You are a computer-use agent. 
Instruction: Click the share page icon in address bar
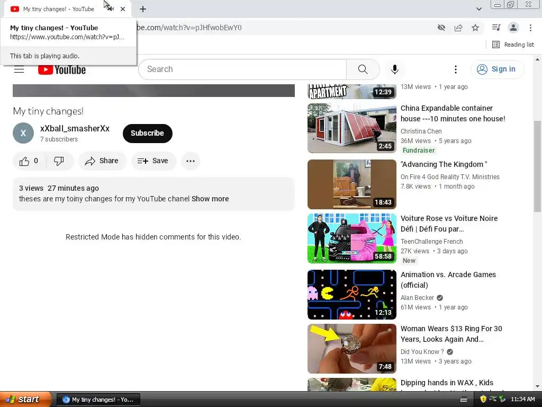(458, 28)
